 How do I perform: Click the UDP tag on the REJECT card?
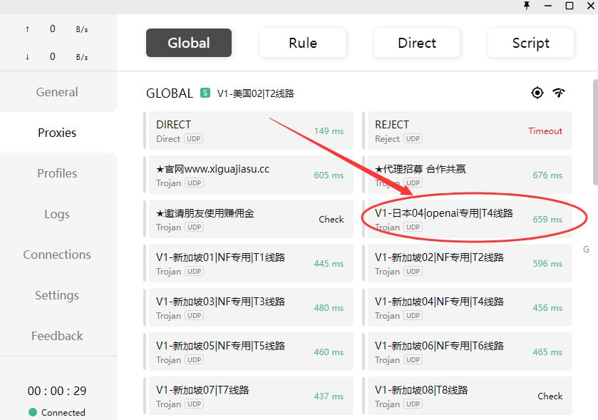tap(413, 138)
